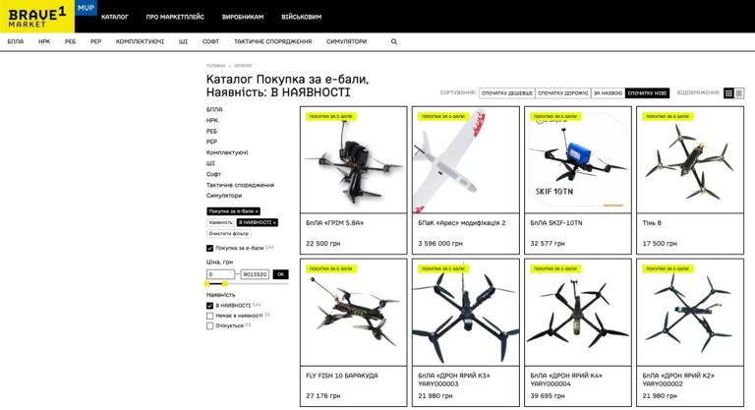Open ДРОН ЯРИЙ К3 product image

[x=466, y=313]
